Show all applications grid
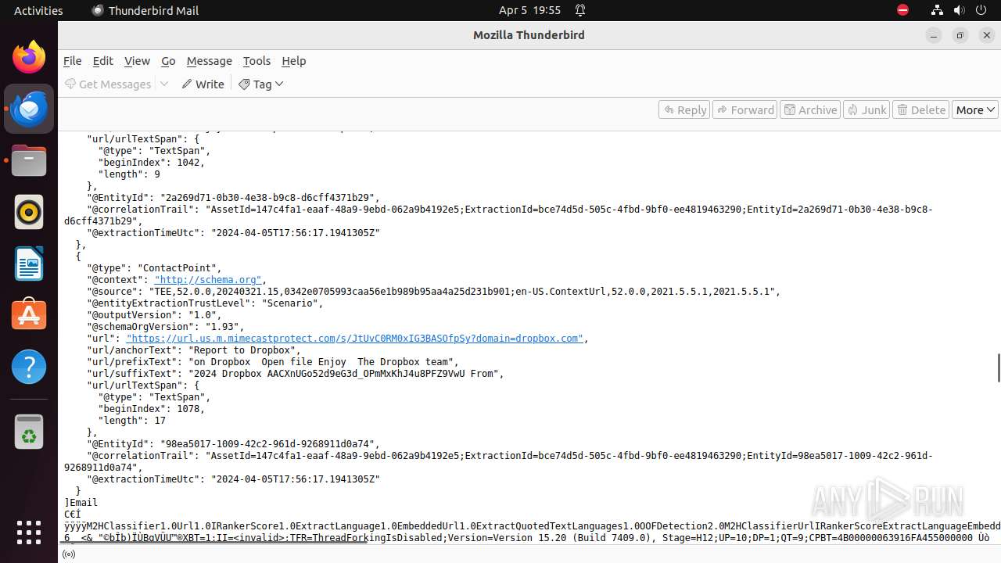This screenshot has width=1001, height=563. (x=29, y=532)
